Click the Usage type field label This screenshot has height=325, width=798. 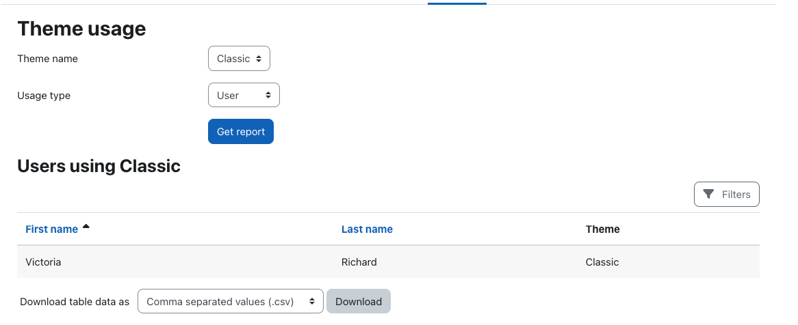pyautogui.click(x=44, y=96)
